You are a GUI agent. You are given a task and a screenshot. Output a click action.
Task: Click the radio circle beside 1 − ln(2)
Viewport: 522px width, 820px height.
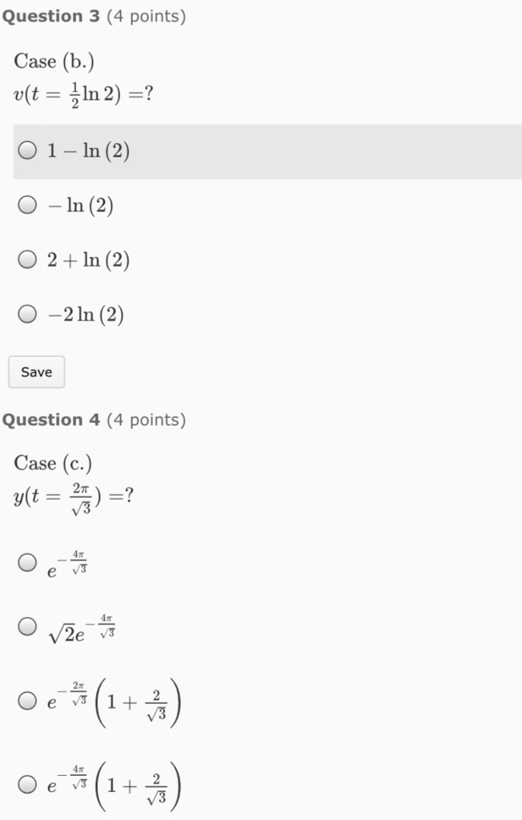[26, 151]
